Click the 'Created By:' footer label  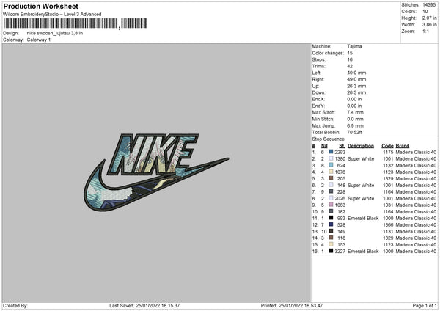click(x=15, y=306)
